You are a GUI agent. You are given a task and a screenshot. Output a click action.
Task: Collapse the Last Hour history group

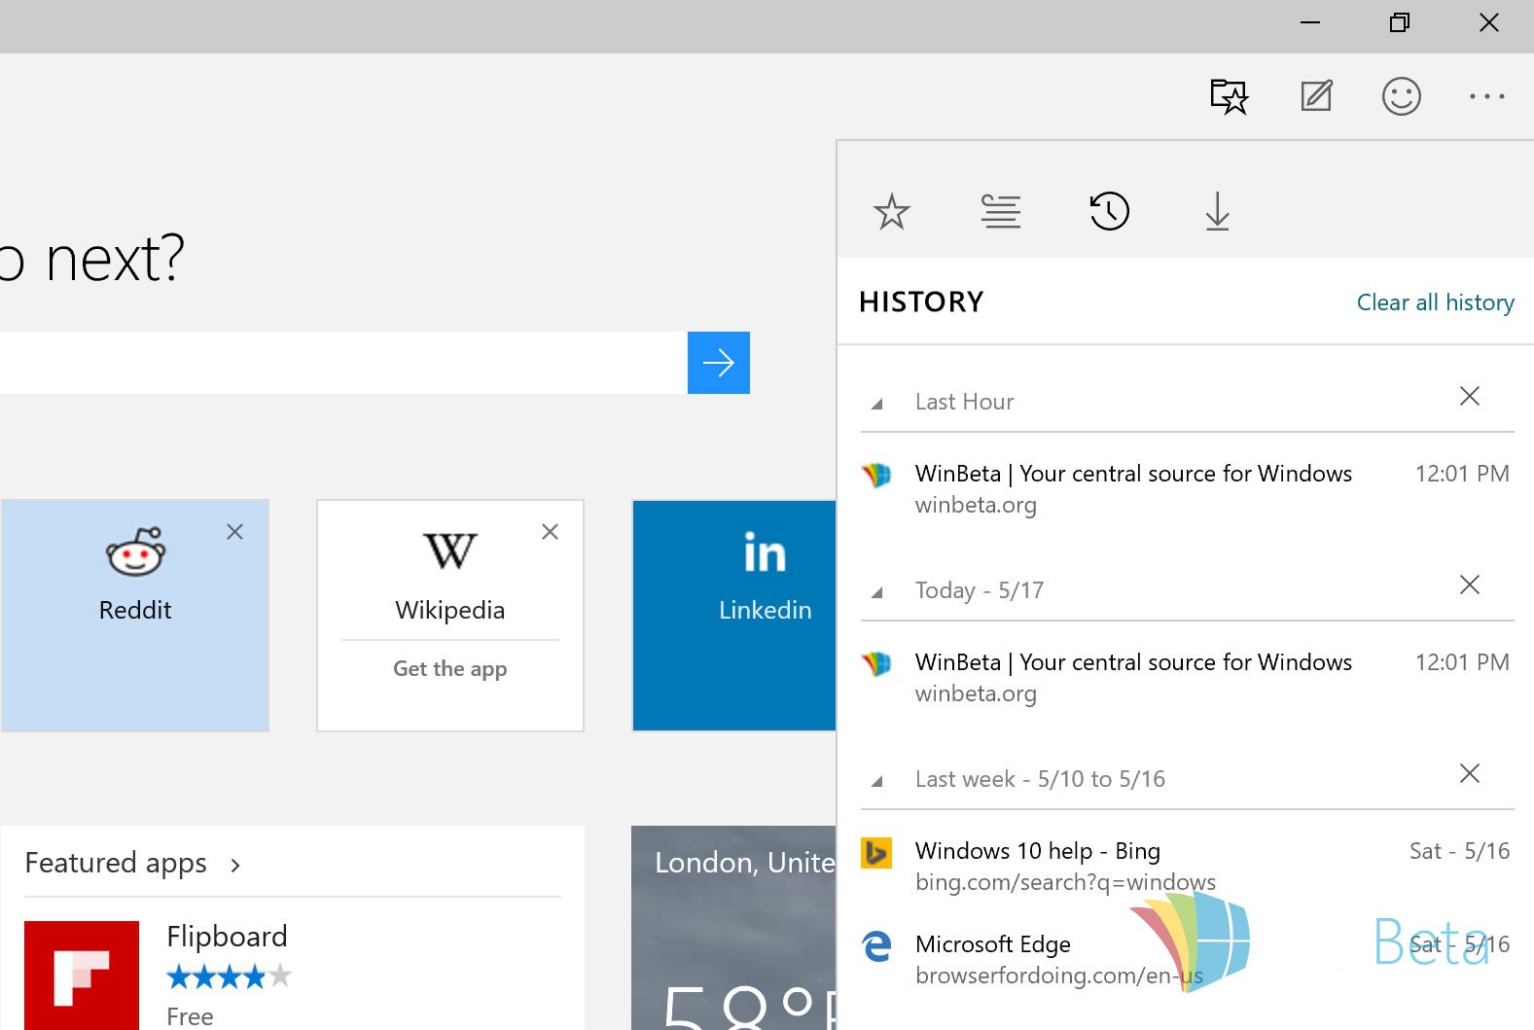[x=876, y=404]
